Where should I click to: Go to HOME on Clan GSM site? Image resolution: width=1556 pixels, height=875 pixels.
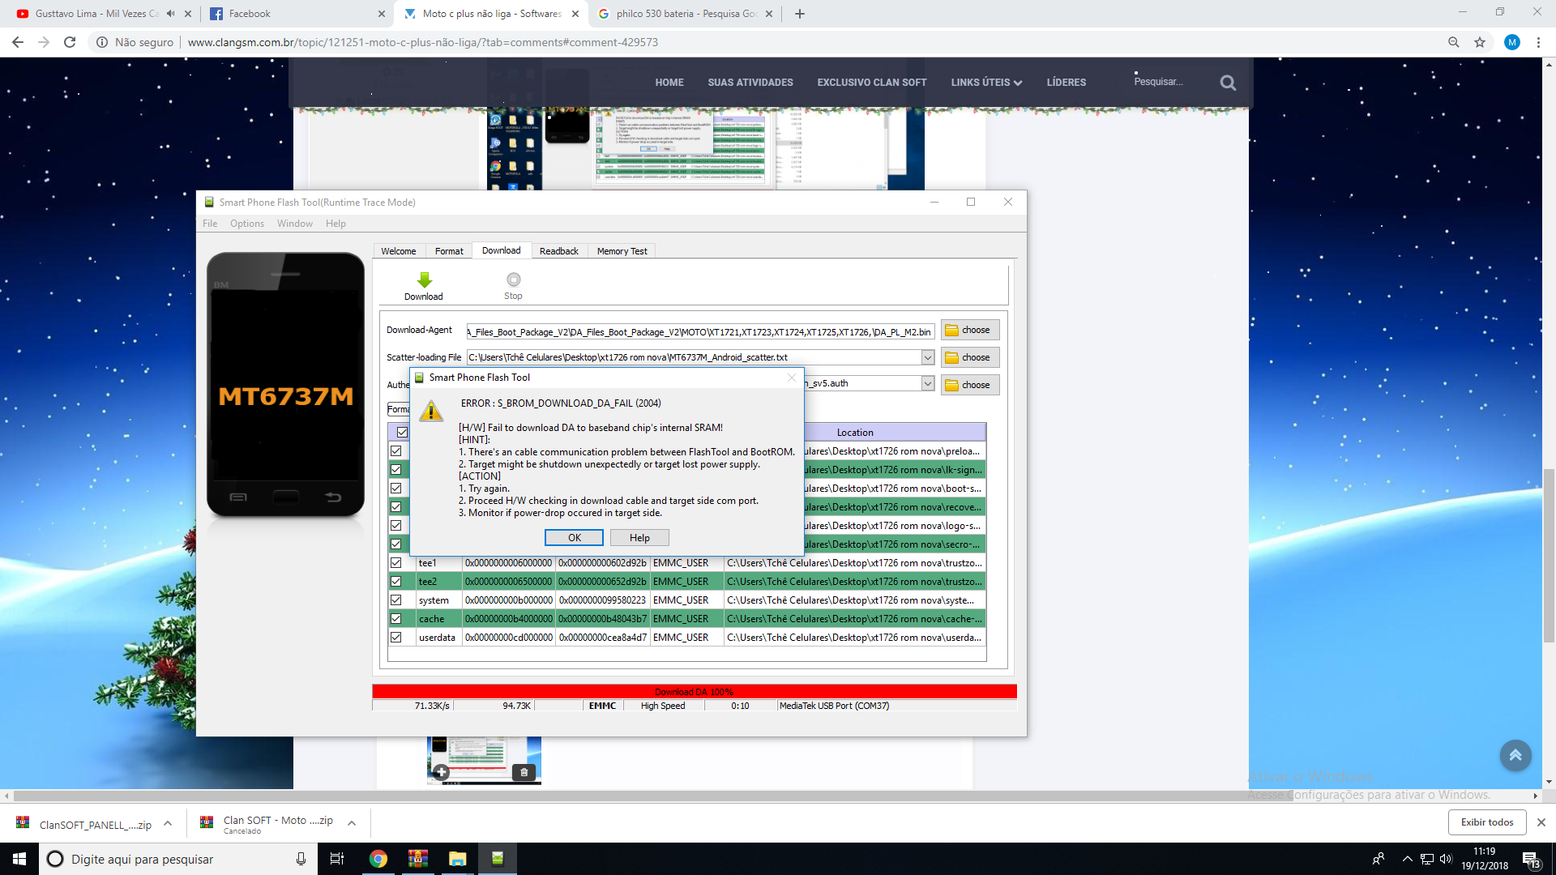[x=669, y=83]
